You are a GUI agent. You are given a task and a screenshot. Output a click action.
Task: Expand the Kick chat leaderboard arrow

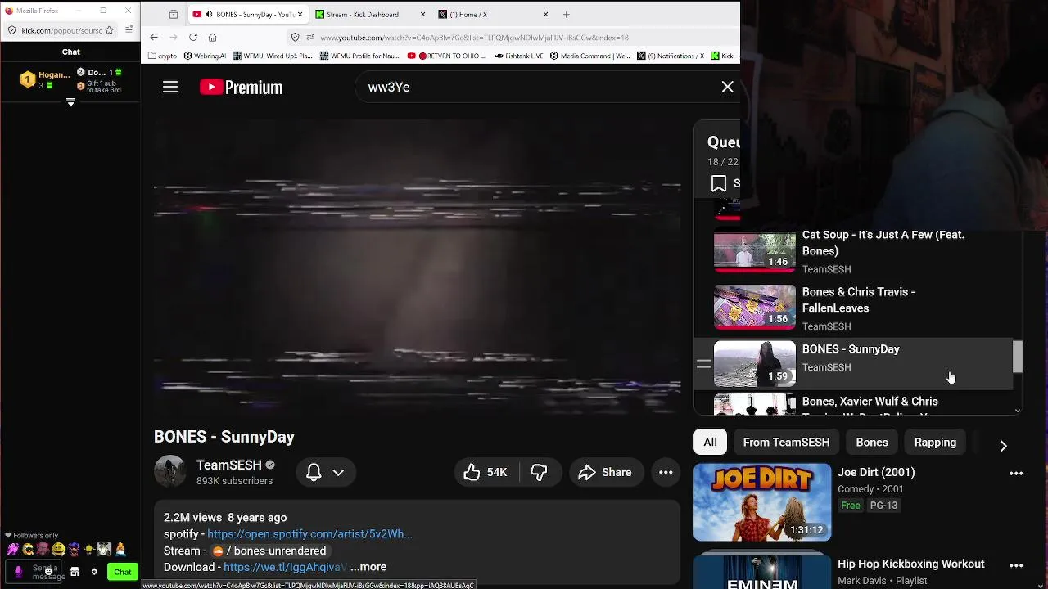(x=70, y=102)
